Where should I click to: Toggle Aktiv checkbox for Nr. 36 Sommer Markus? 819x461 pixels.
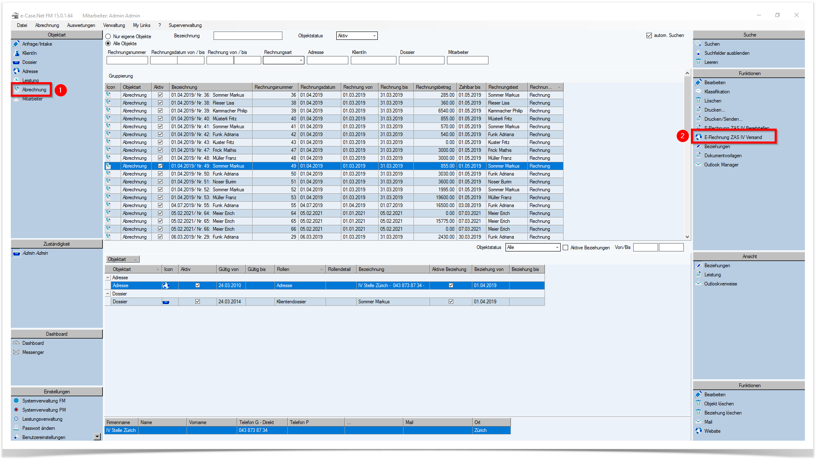160,95
